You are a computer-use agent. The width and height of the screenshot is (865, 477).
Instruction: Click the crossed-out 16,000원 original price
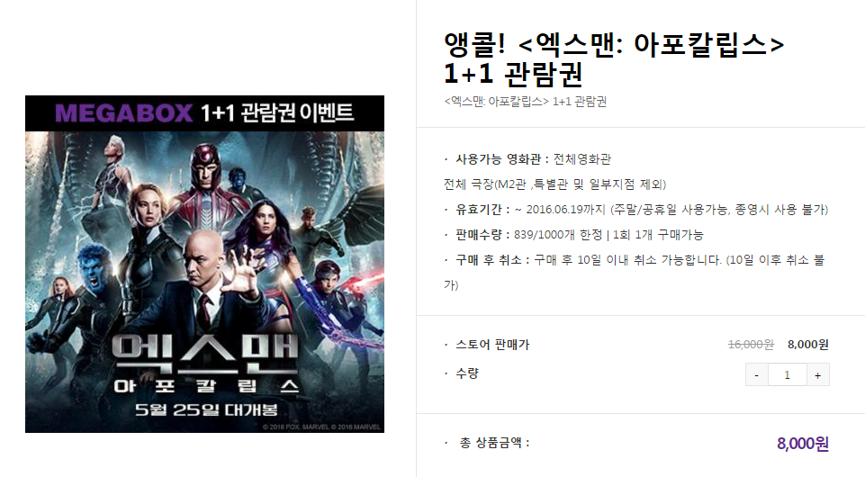(x=751, y=345)
